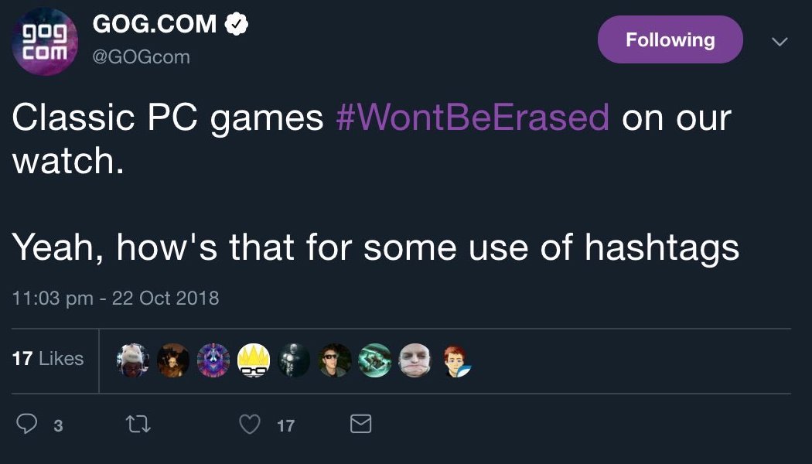View the list of 17 Likes
The width and height of the screenshot is (812, 464).
pyautogui.click(x=48, y=359)
